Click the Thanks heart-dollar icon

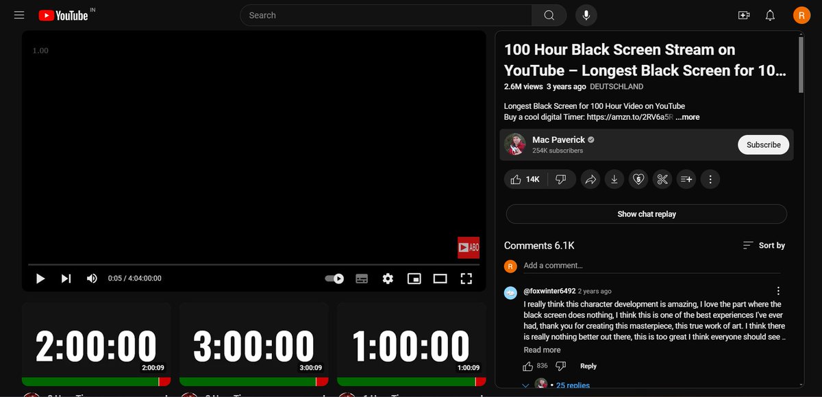[638, 179]
